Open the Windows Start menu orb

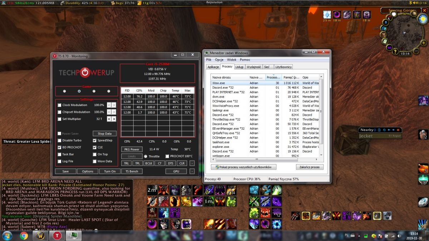coord(6,235)
